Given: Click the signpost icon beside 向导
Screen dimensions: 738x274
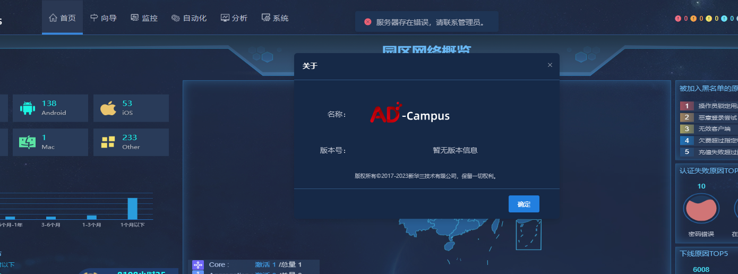Looking at the screenshot, I should click(94, 18).
